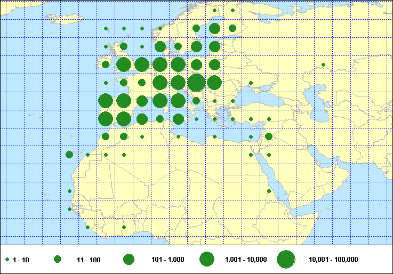Click the largest legend circle for 10,001 - 100,000
Screen dimensions: 393x274
[x=286, y=259]
